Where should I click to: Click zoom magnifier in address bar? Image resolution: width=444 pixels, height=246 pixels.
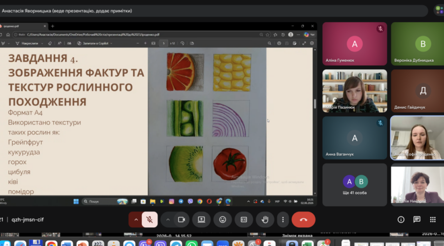click(261, 35)
